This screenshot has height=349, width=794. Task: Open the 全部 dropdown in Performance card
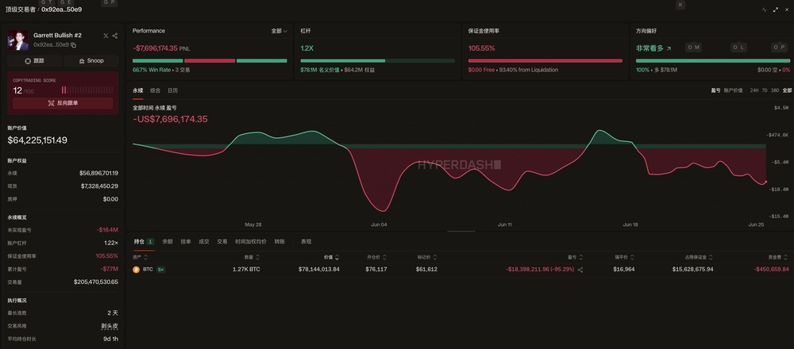tap(279, 31)
